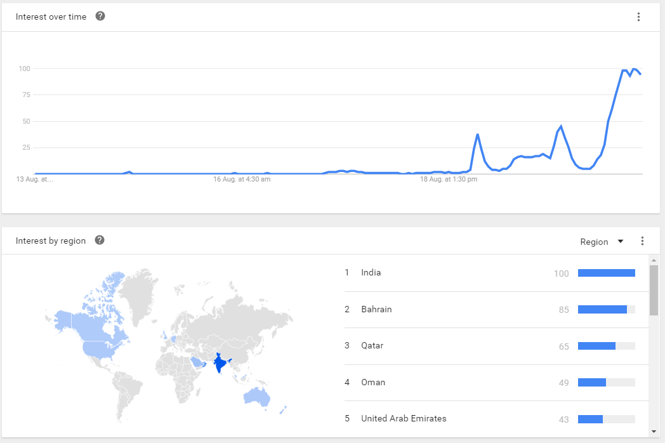Viewport: 665px width, 443px height.
Task: Click the peak of the trend line
Action: 634,69
